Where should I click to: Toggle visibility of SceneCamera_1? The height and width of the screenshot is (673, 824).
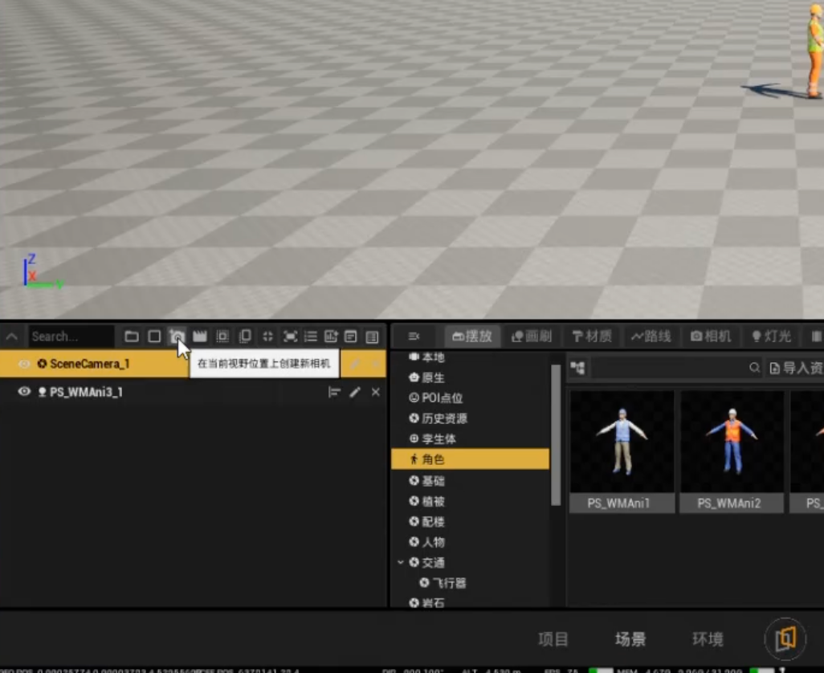coord(24,364)
